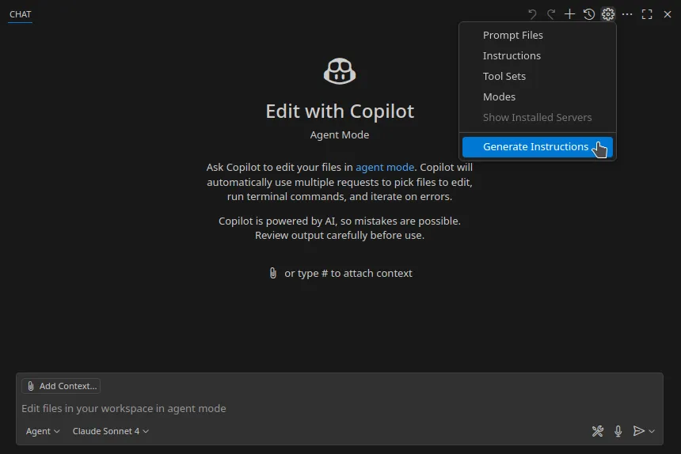Open the configure tools wrench icon

(598, 431)
